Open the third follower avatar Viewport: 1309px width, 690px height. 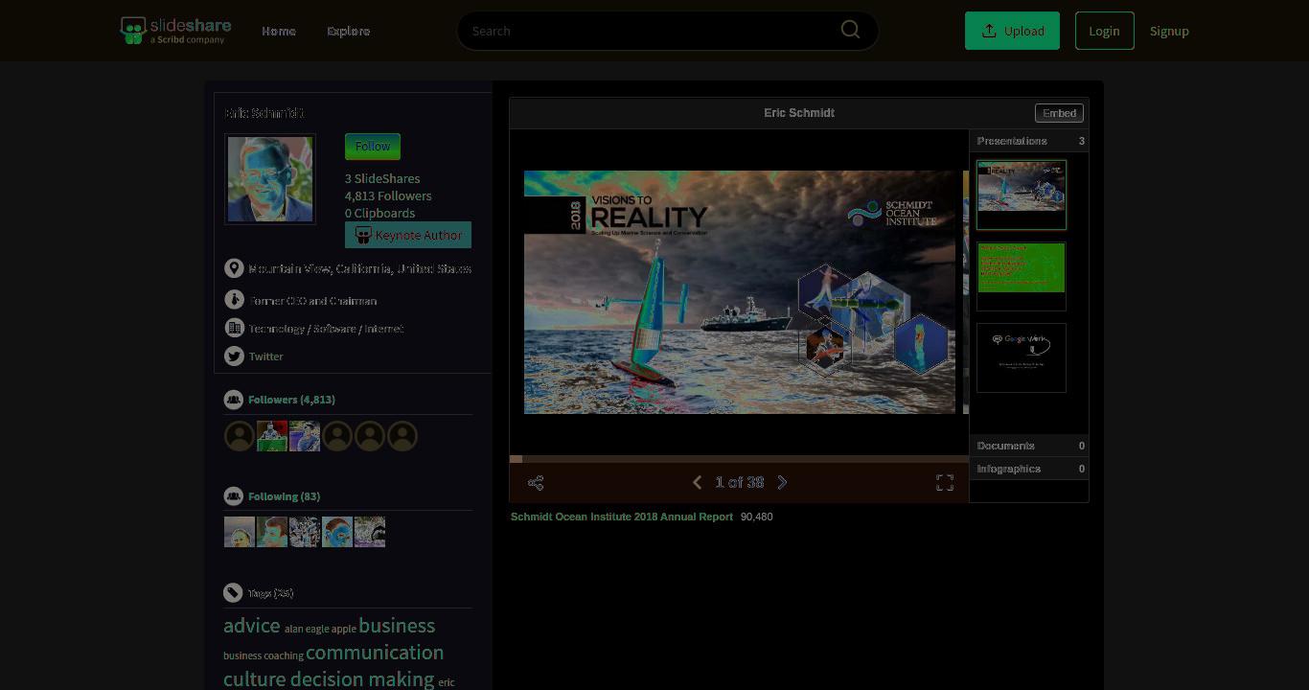pos(305,436)
